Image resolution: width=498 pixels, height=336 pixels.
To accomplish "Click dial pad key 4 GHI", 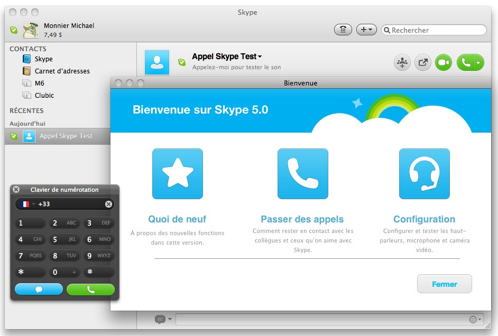I will [30, 239].
